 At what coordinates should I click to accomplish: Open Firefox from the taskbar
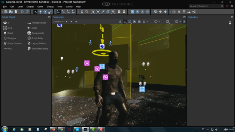[54, 129]
